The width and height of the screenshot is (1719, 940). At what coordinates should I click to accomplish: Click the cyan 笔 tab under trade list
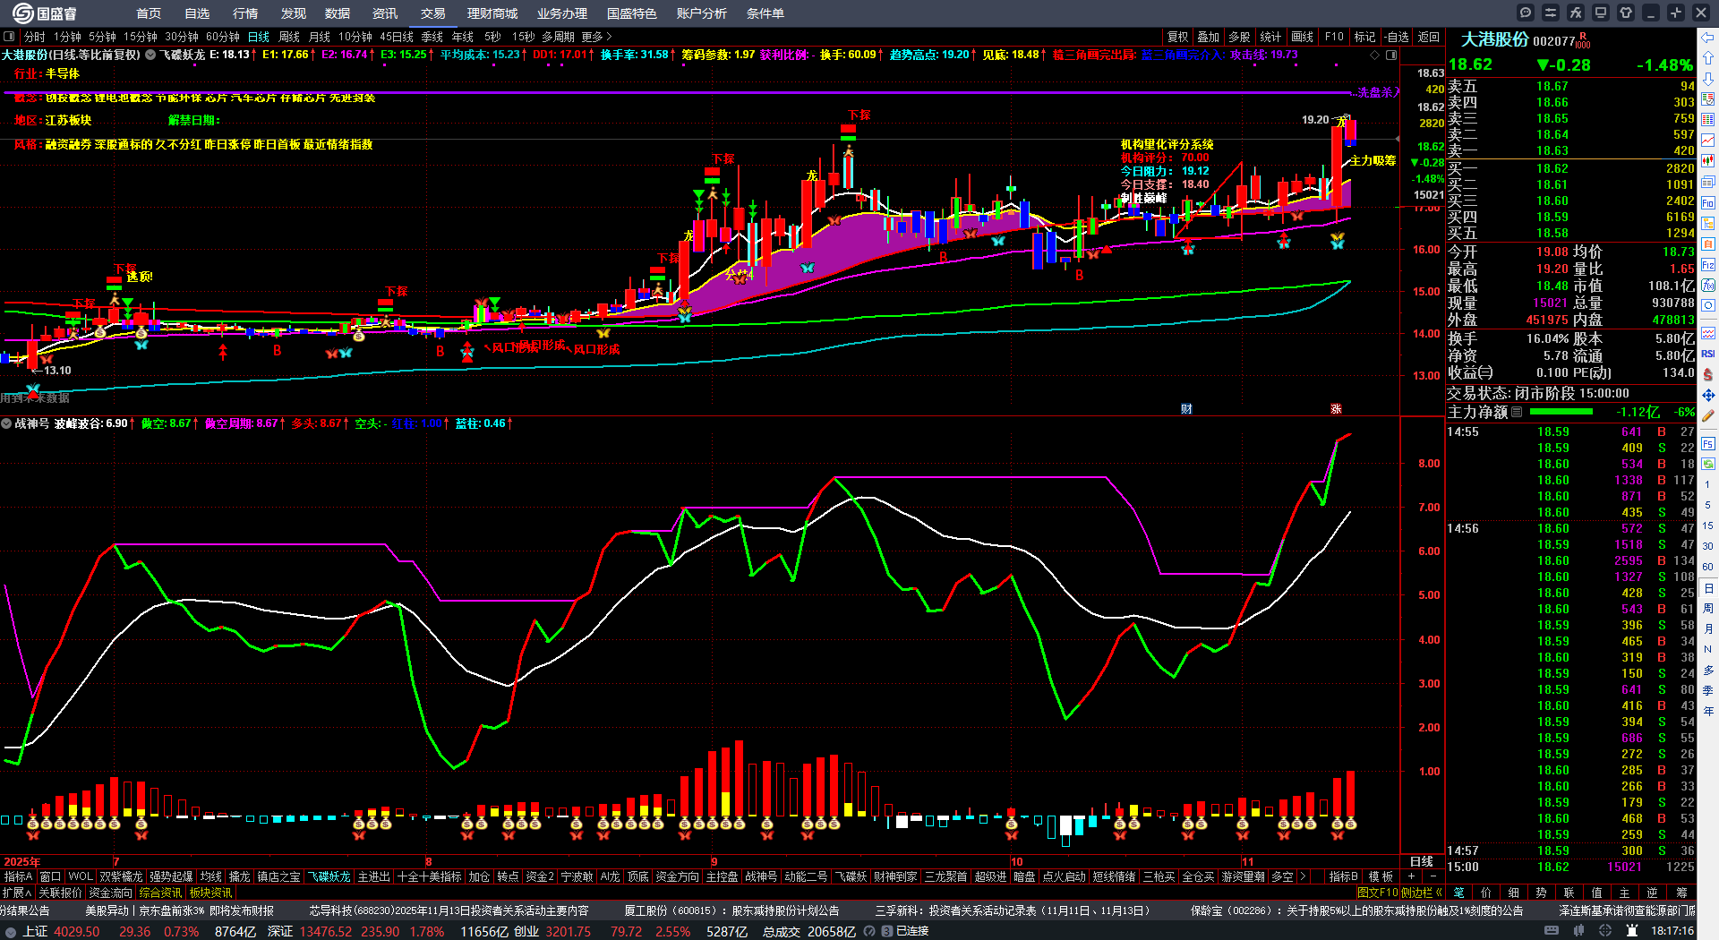(1459, 893)
